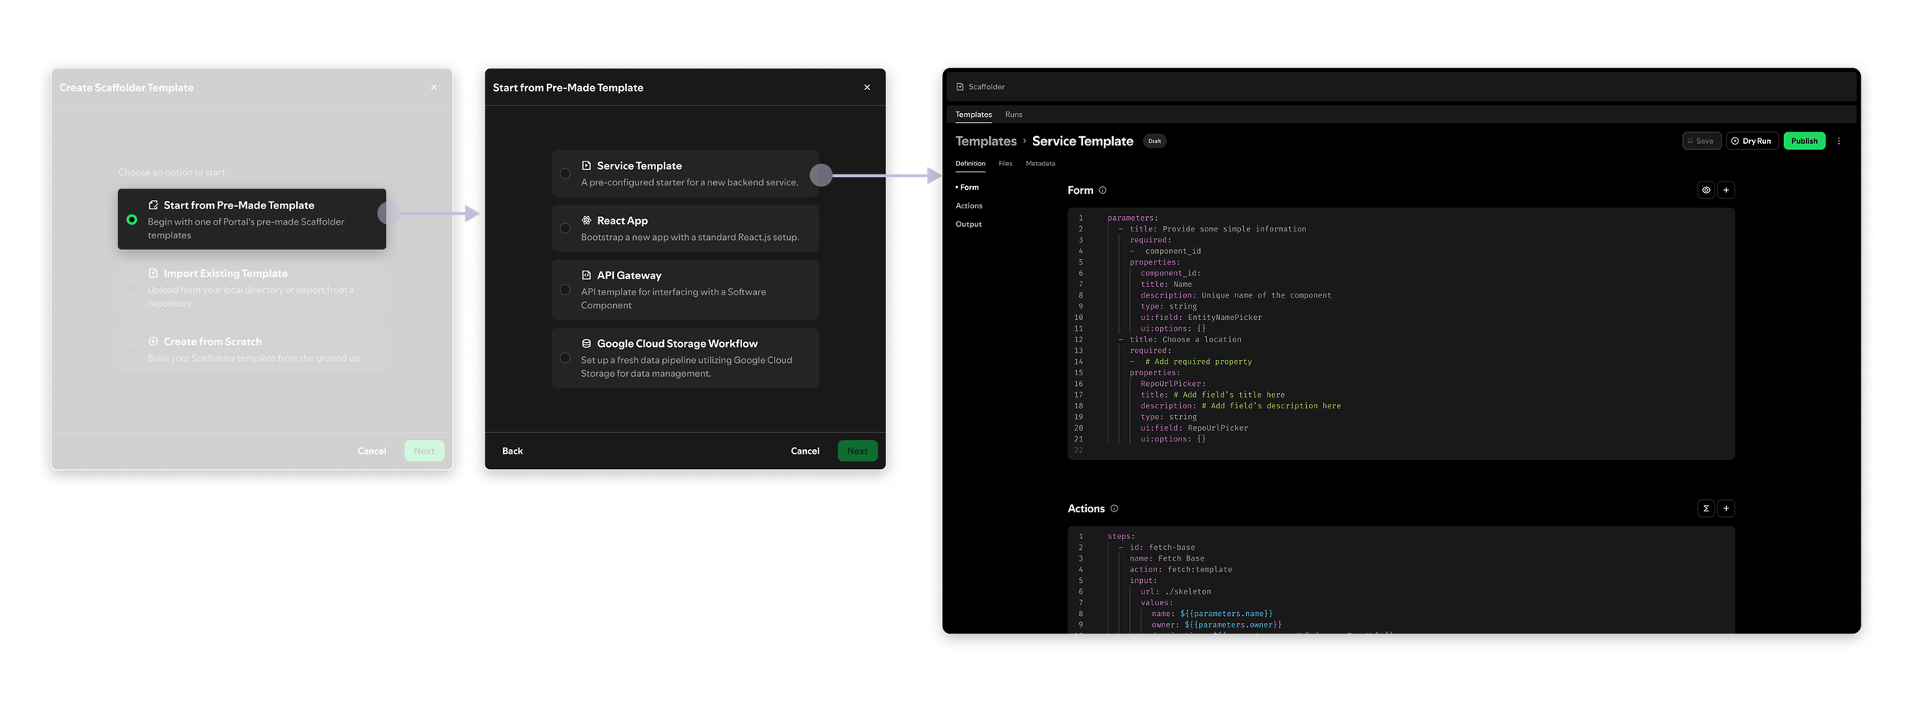
Task: Click the 'description: Unique name of the component' line
Action: coord(1235,296)
